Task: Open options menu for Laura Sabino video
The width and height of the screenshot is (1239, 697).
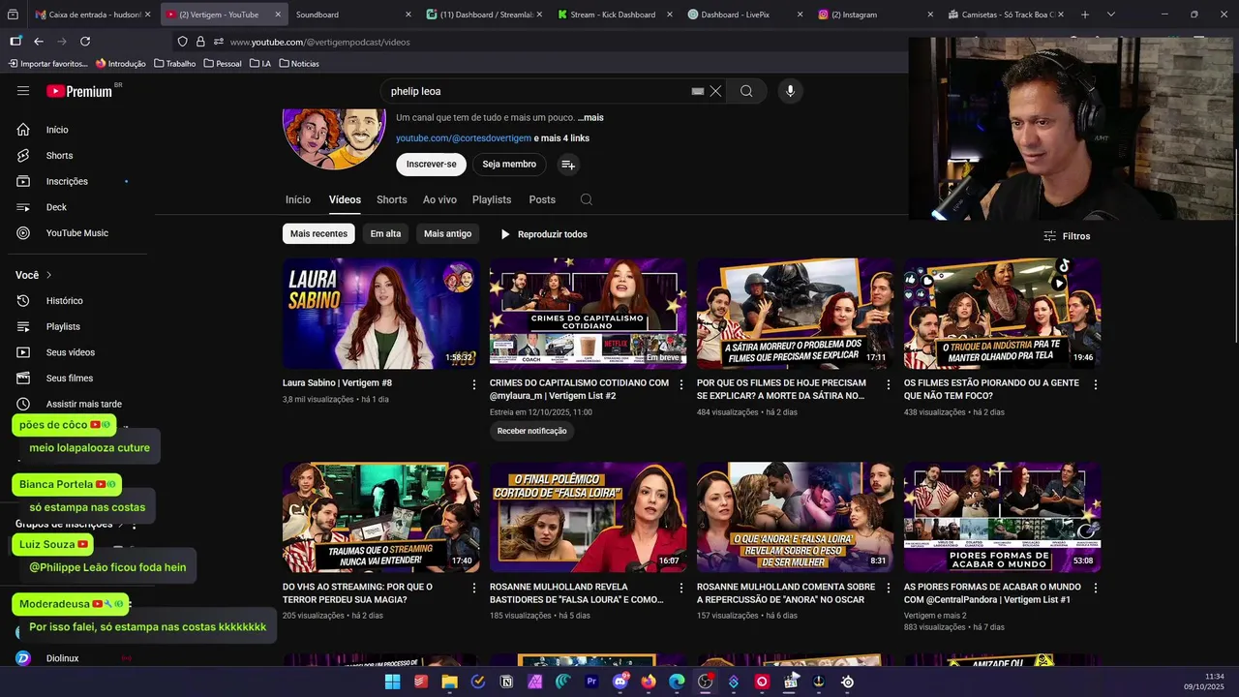Action: (x=473, y=384)
